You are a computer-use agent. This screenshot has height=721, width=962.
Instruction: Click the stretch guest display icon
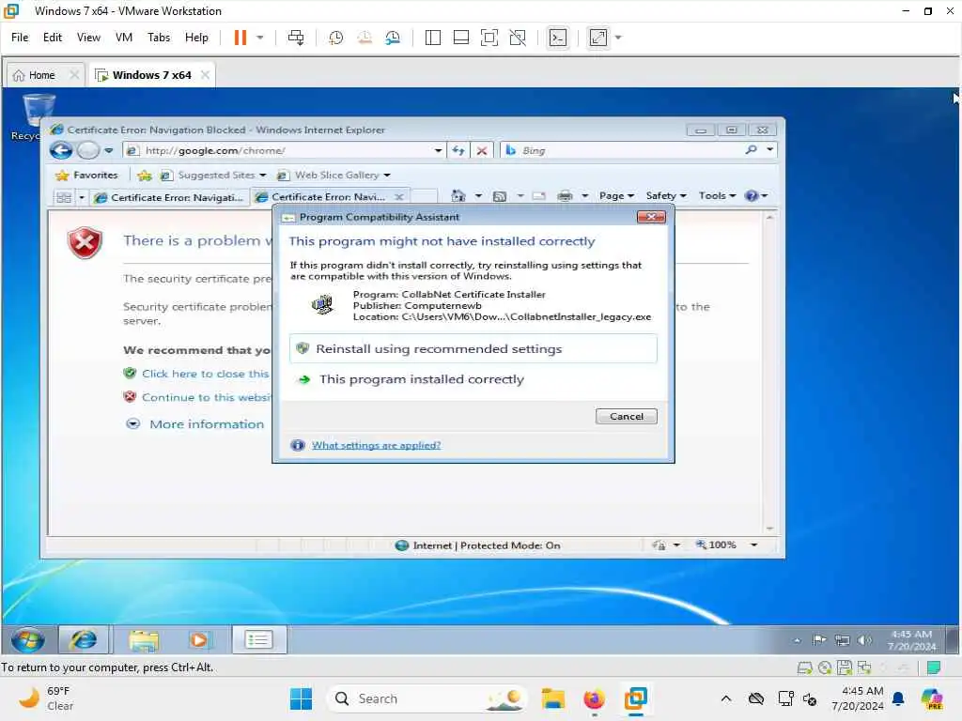click(598, 38)
